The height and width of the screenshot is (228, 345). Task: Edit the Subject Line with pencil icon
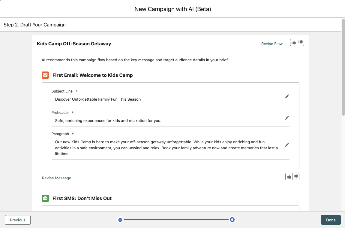click(x=287, y=96)
